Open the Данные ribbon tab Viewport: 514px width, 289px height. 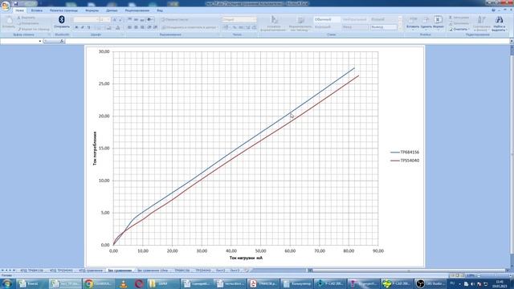(x=112, y=10)
